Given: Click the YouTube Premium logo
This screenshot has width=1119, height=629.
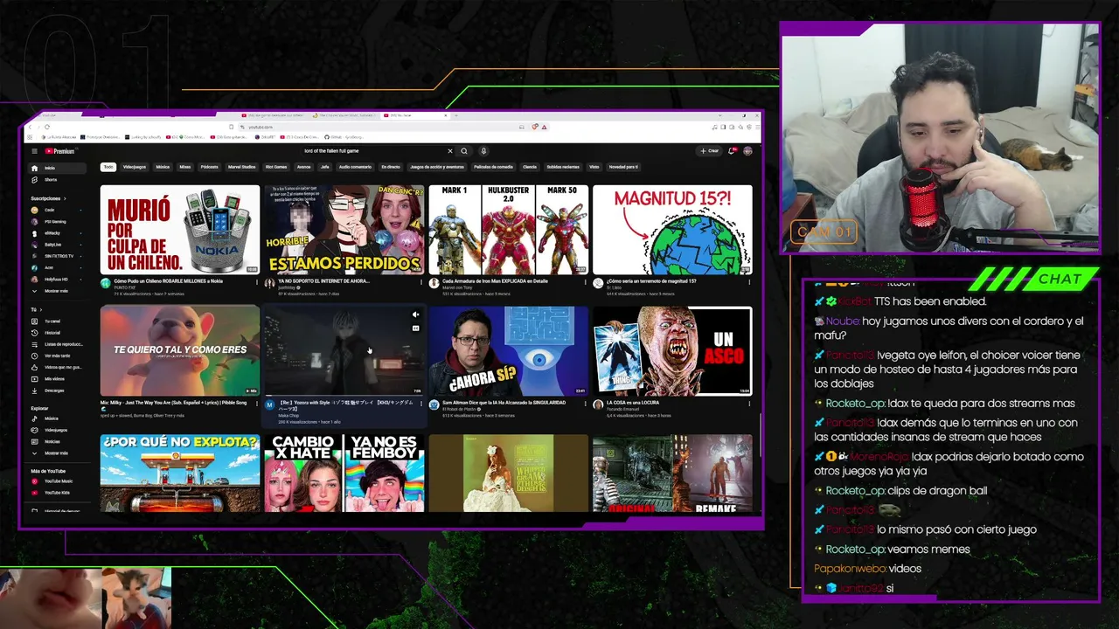Looking at the screenshot, I should point(59,151).
